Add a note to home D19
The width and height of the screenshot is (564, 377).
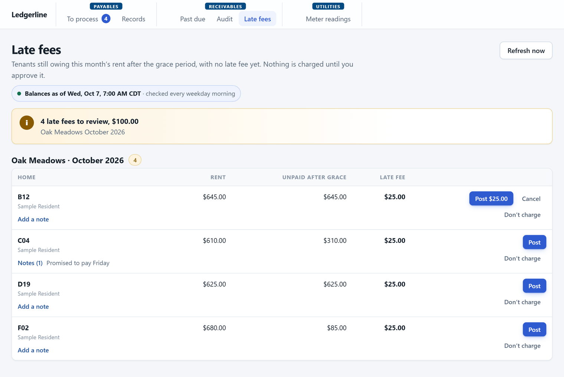tap(33, 307)
